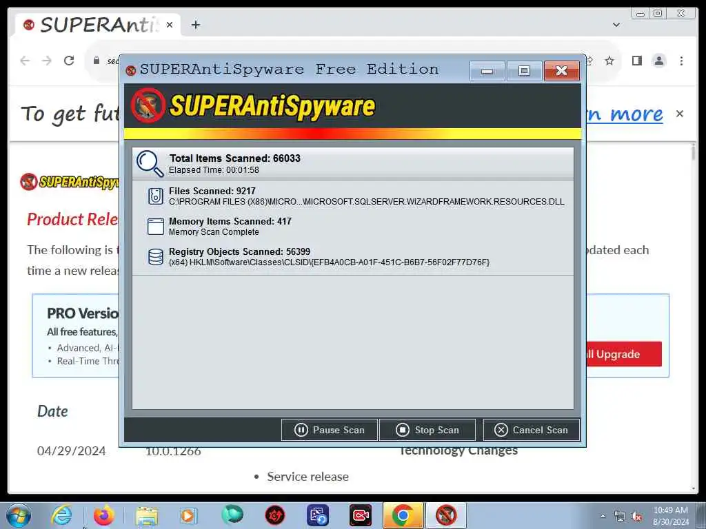Viewport: 706px width, 529px height.
Task: Click the window icon next to Memory Items Scanned
Action: tap(156, 226)
